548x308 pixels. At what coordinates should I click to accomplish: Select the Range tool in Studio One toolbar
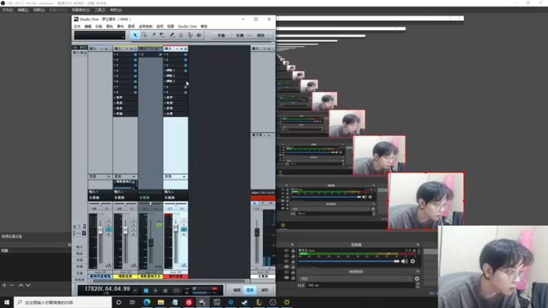[144, 36]
